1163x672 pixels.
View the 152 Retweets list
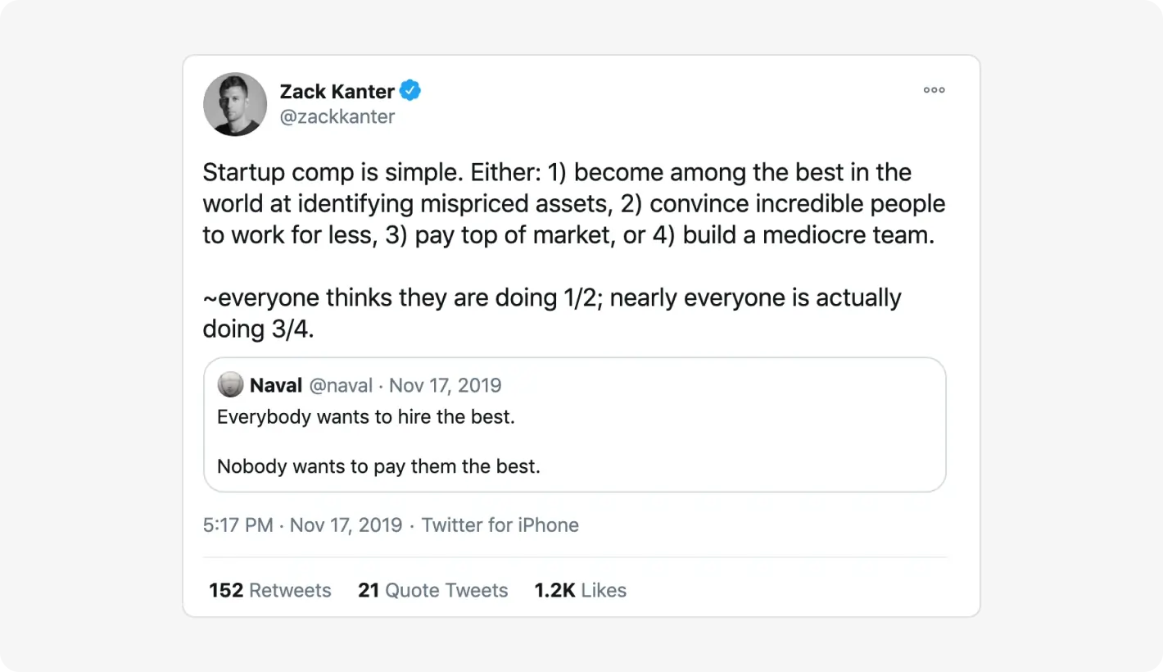[x=270, y=590]
